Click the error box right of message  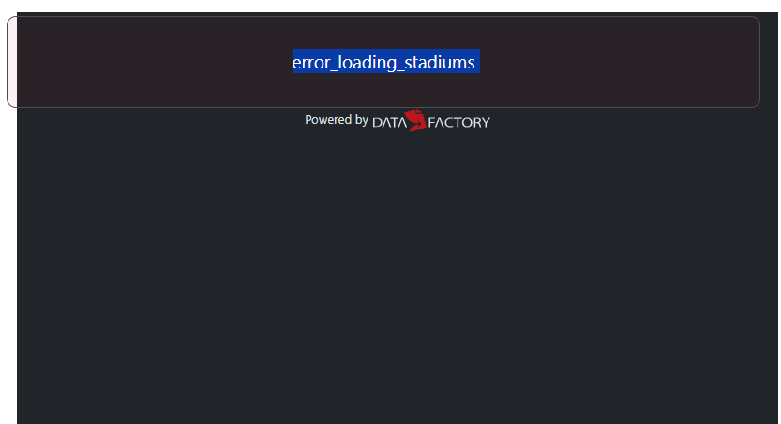[620, 62]
